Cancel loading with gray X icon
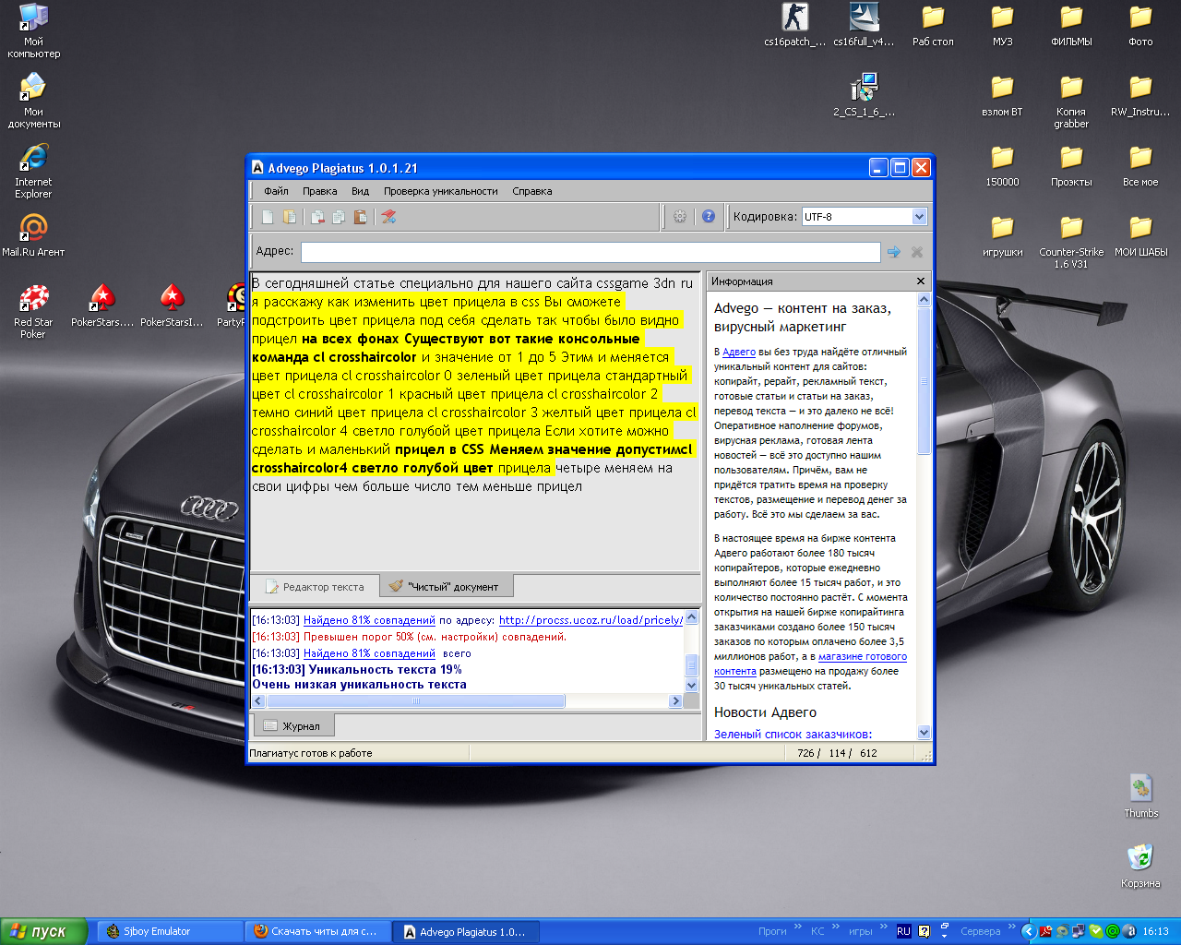 (917, 251)
